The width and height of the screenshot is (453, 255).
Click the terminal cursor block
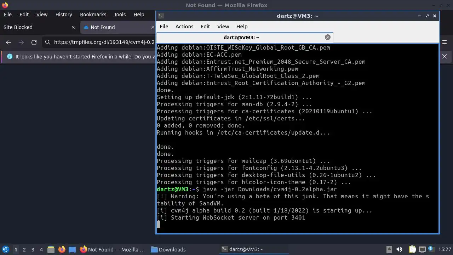click(x=159, y=225)
